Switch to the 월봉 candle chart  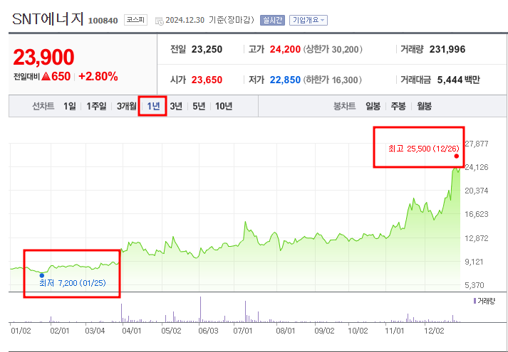click(x=424, y=106)
